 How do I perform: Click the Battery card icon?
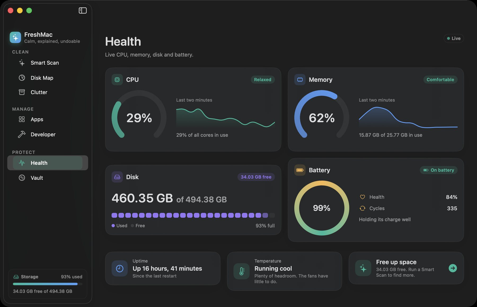click(x=300, y=170)
